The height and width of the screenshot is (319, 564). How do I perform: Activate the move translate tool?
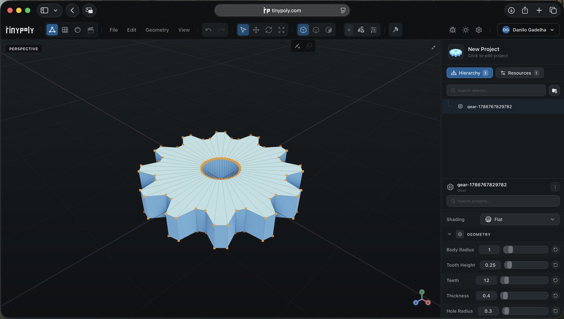[256, 30]
